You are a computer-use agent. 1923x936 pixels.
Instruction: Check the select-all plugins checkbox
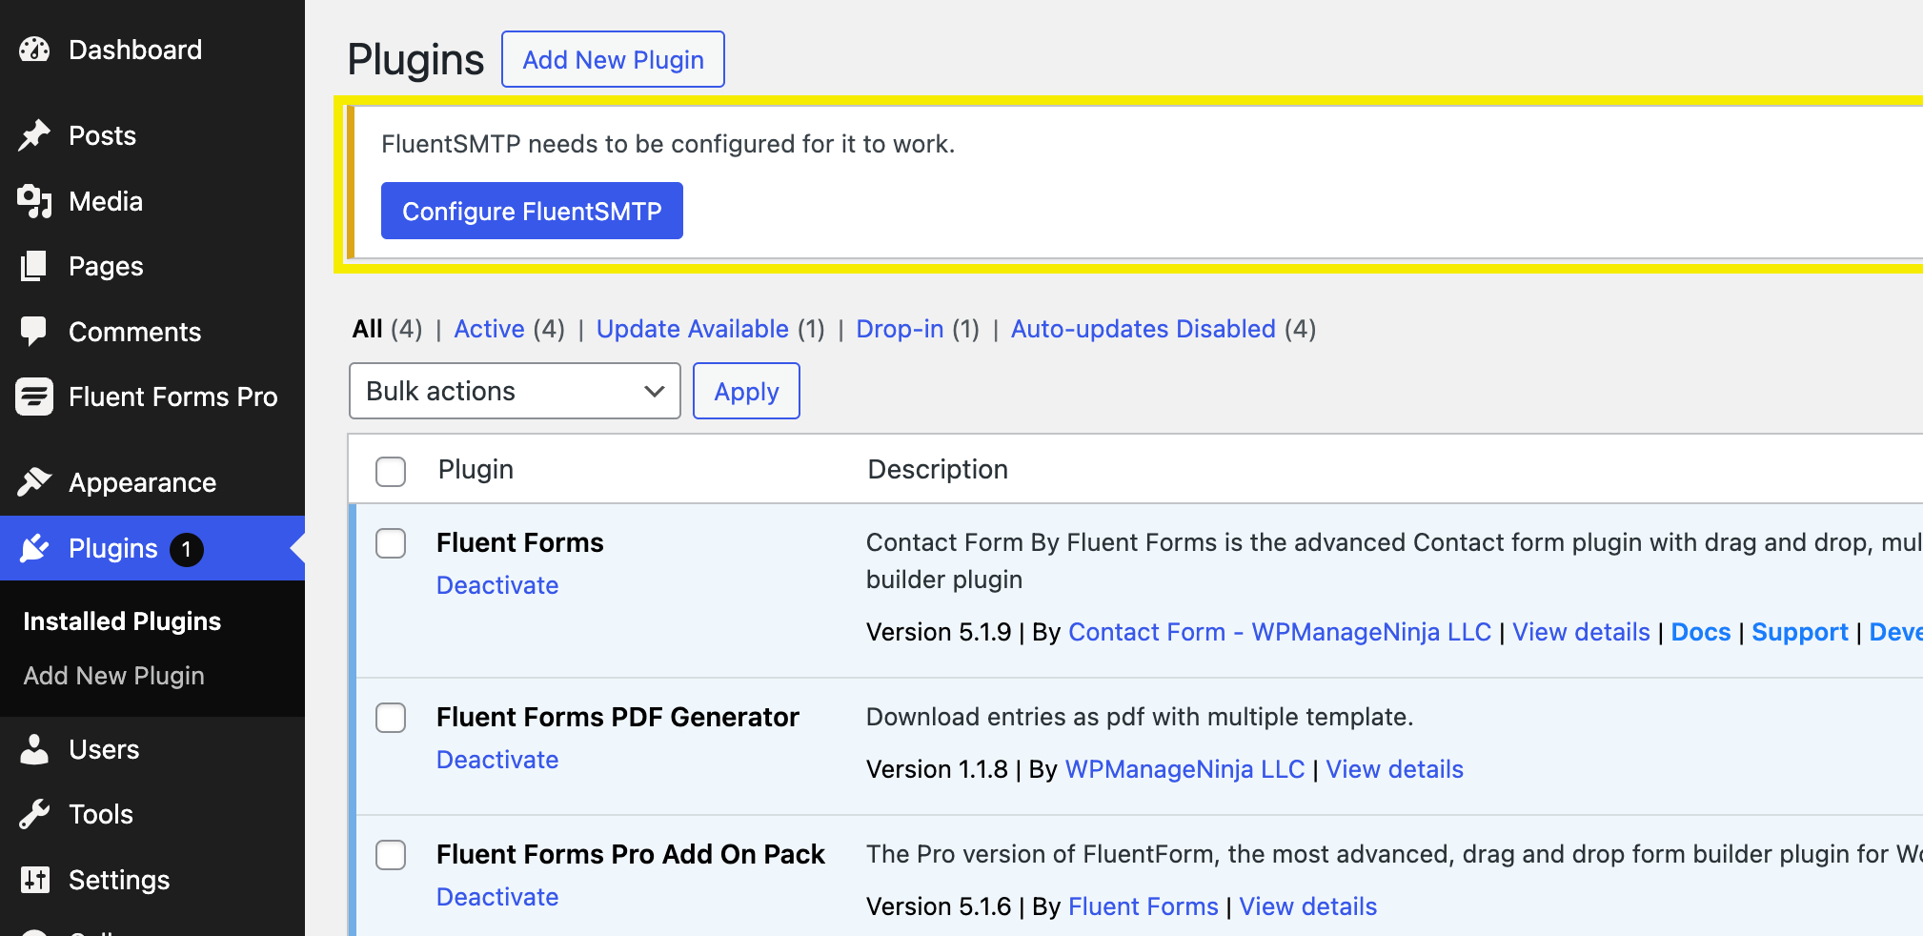tap(390, 471)
